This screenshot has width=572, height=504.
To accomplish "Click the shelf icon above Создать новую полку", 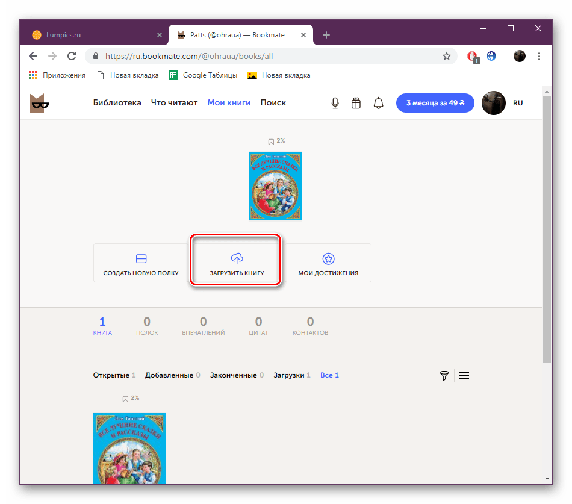I will click(x=141, y=259).
